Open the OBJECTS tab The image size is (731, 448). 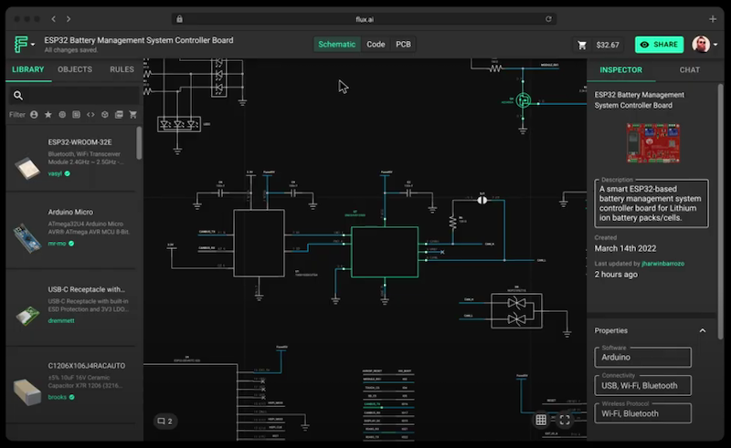click(75, 69)
